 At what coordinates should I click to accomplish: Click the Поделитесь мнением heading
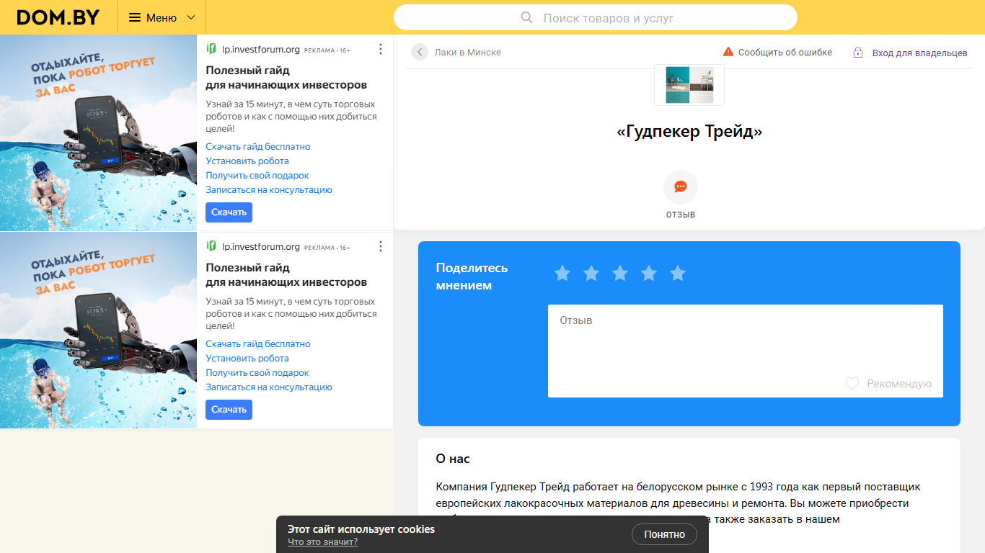(x=472, y=276)
